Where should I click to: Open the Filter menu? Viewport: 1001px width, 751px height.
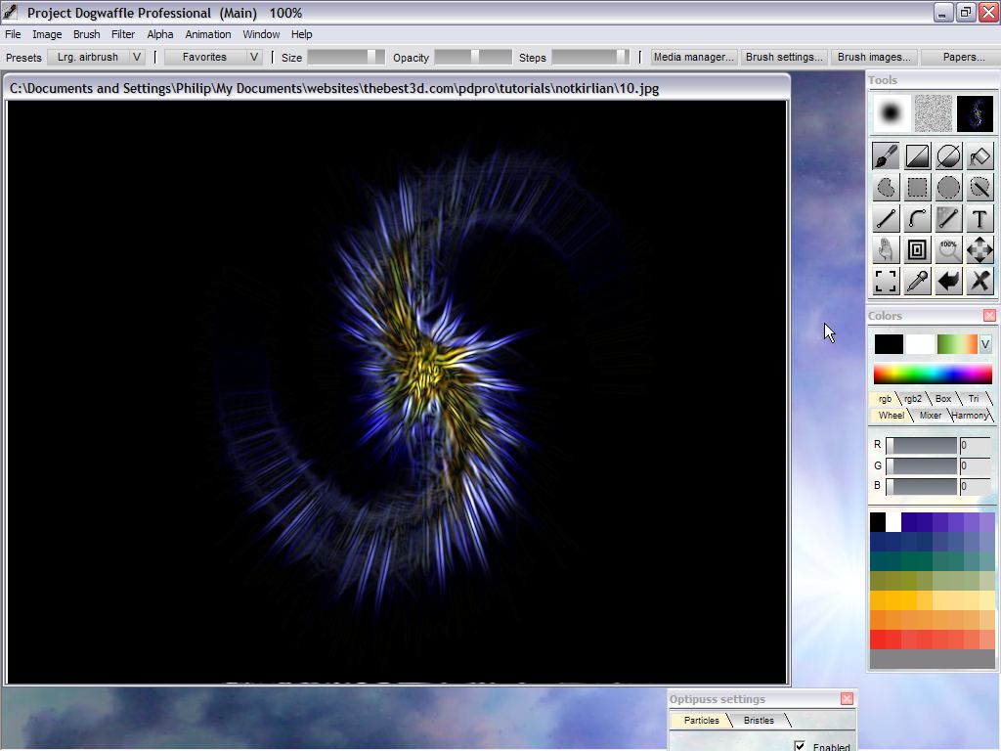pyautogui.click(x=123, y=34)
